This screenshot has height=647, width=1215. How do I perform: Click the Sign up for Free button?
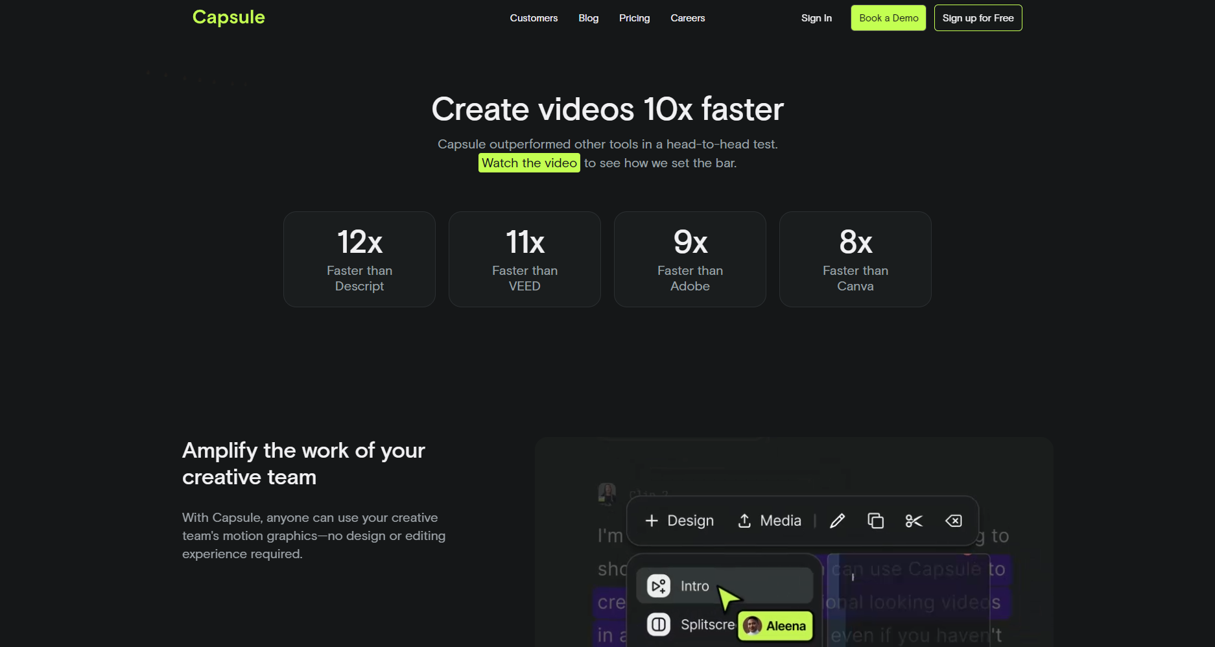978,18
